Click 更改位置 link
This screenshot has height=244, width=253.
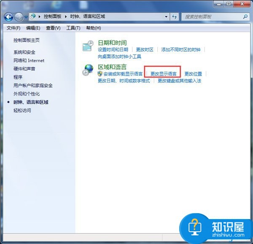pos(193,74)
